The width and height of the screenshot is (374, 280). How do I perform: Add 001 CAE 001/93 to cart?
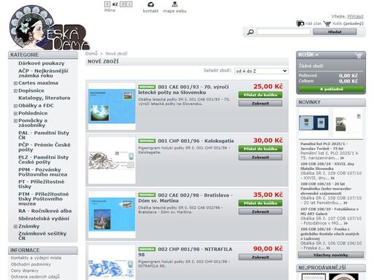pos(260,95)
